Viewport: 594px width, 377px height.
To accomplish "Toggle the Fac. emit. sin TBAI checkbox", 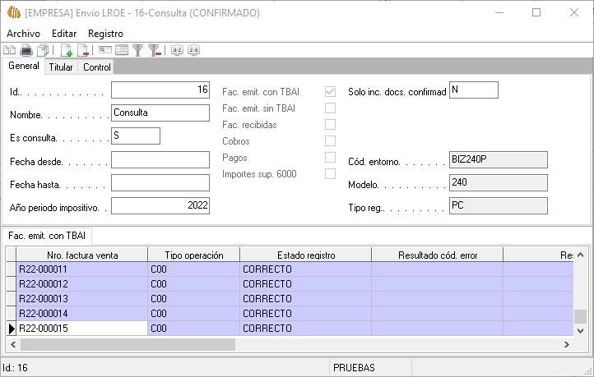I will [330, 108].
